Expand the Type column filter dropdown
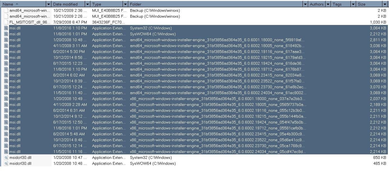This screenshot has width=389, height=174. pyautogui.click(x=125, y=4)
